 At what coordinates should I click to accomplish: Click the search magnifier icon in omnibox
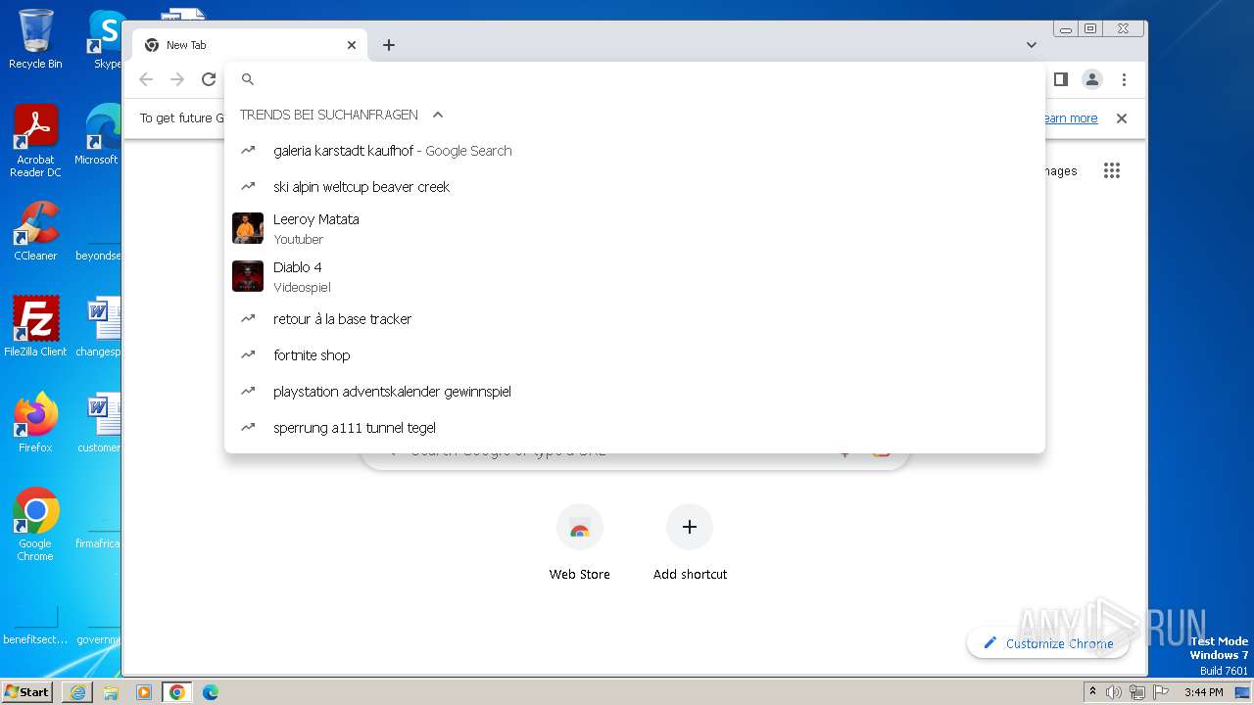(248, 79)
